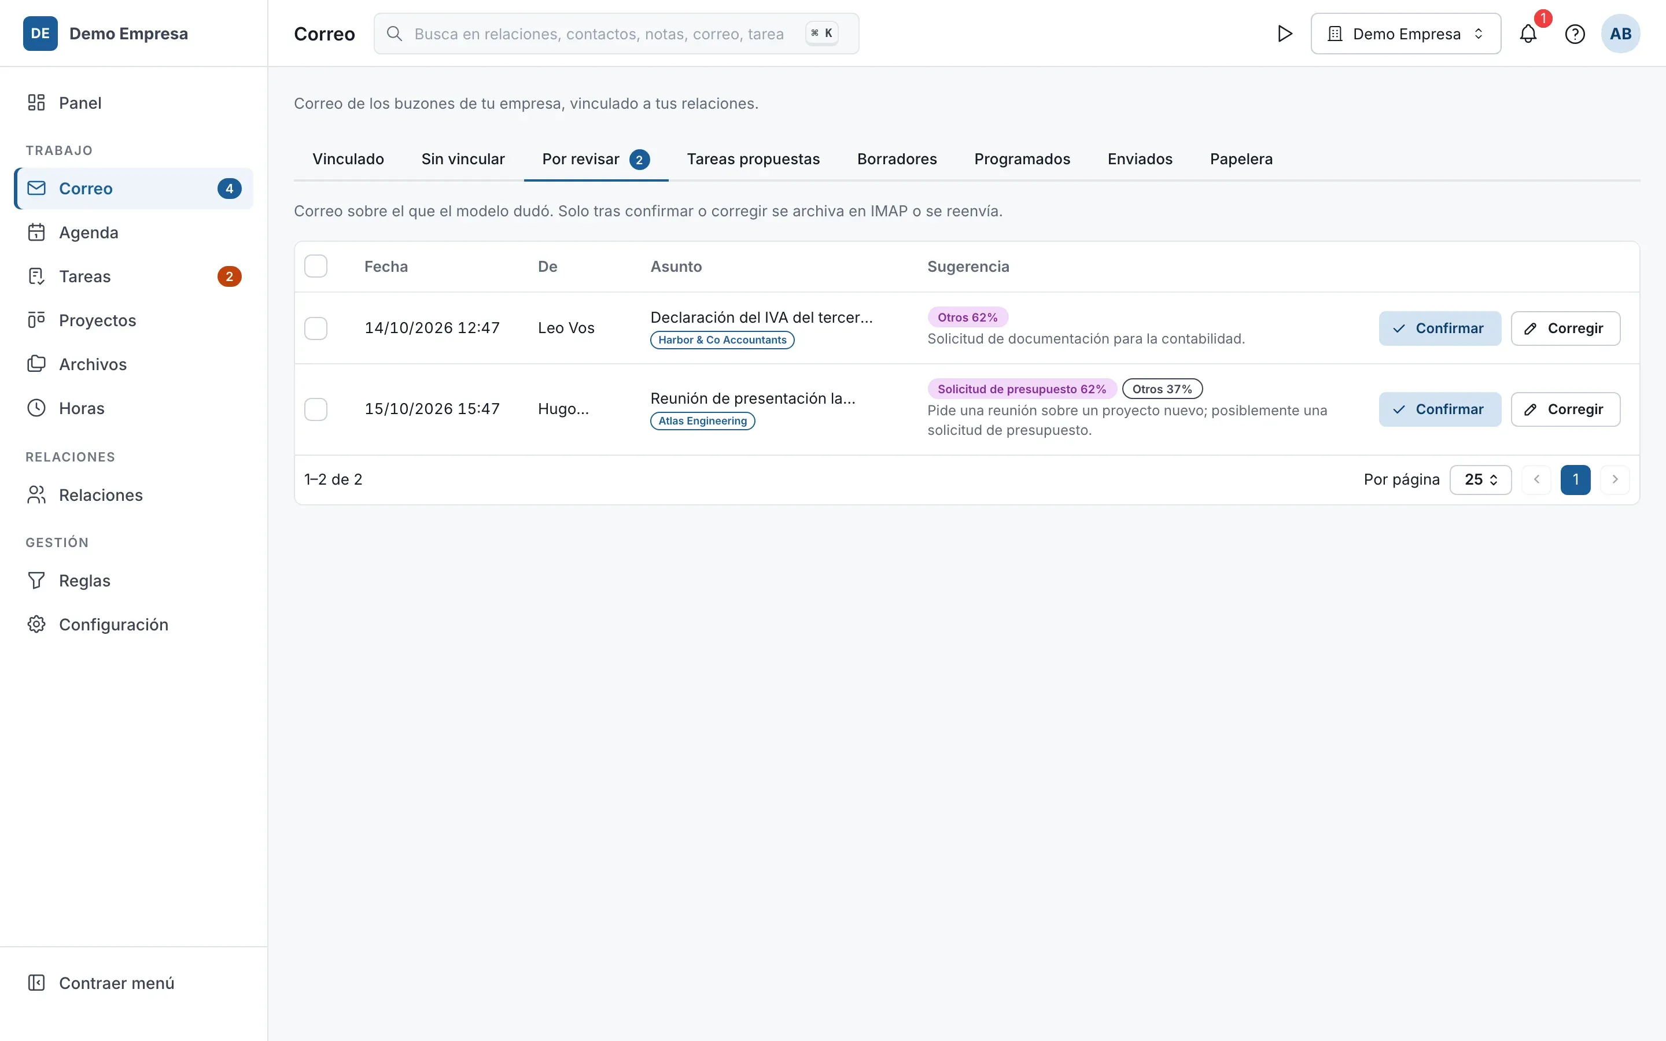Viewport: 1666px width, 1041px height.
Task: Check the Hugo email row checkbox
Action: (x=316, y=409)
